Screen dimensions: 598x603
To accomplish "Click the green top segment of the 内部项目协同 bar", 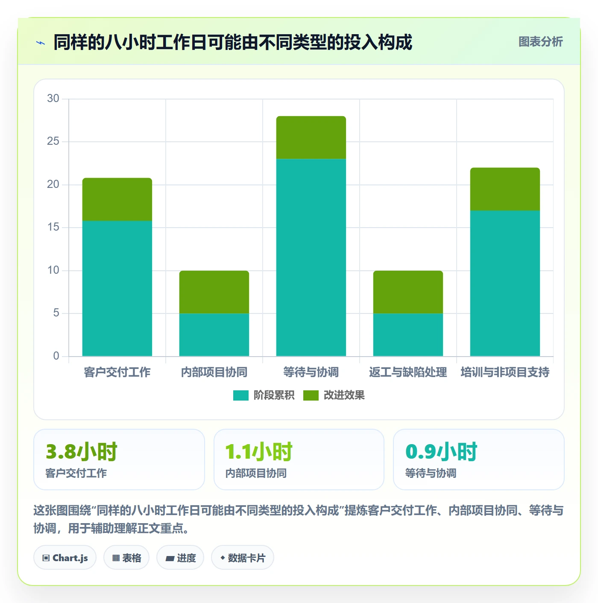I will click(x=214, y=292).
